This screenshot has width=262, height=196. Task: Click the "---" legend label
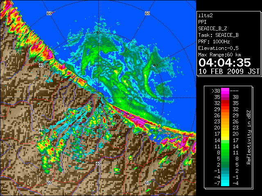(x=234, y=91)
